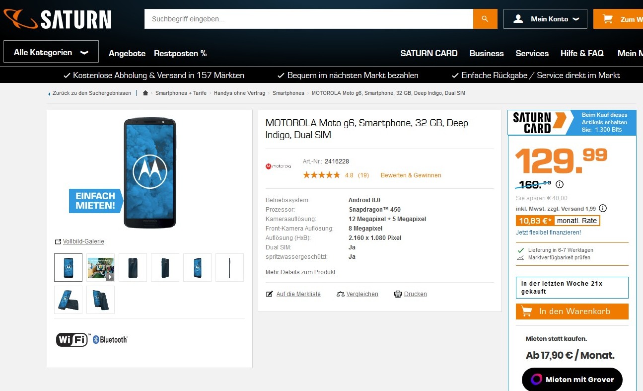Click the 10,83 € monatl. Rate box
The width and height of the screenshot is (643, 391).
coord(558,221)
